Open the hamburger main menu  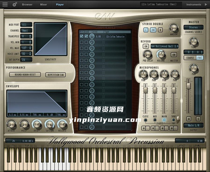5,4
